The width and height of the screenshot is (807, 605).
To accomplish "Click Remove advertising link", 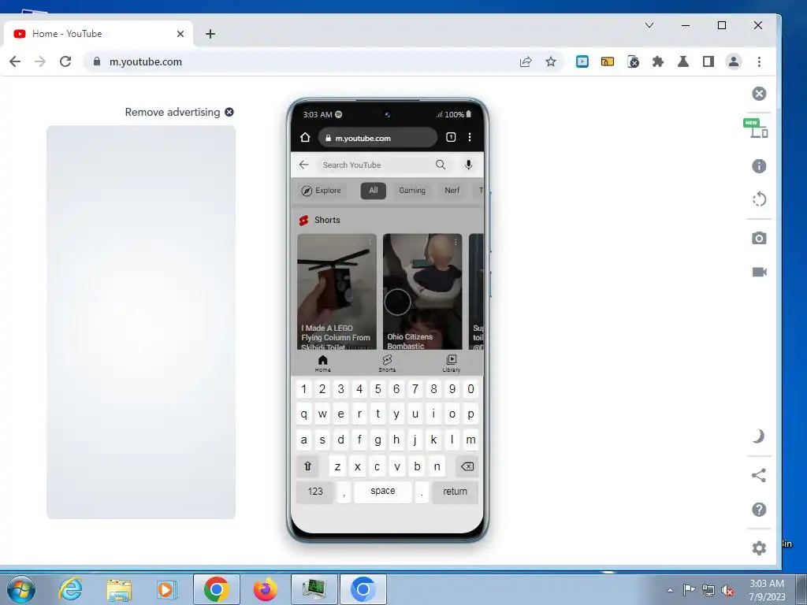I will pyautogui.click(x=179, y=112).
